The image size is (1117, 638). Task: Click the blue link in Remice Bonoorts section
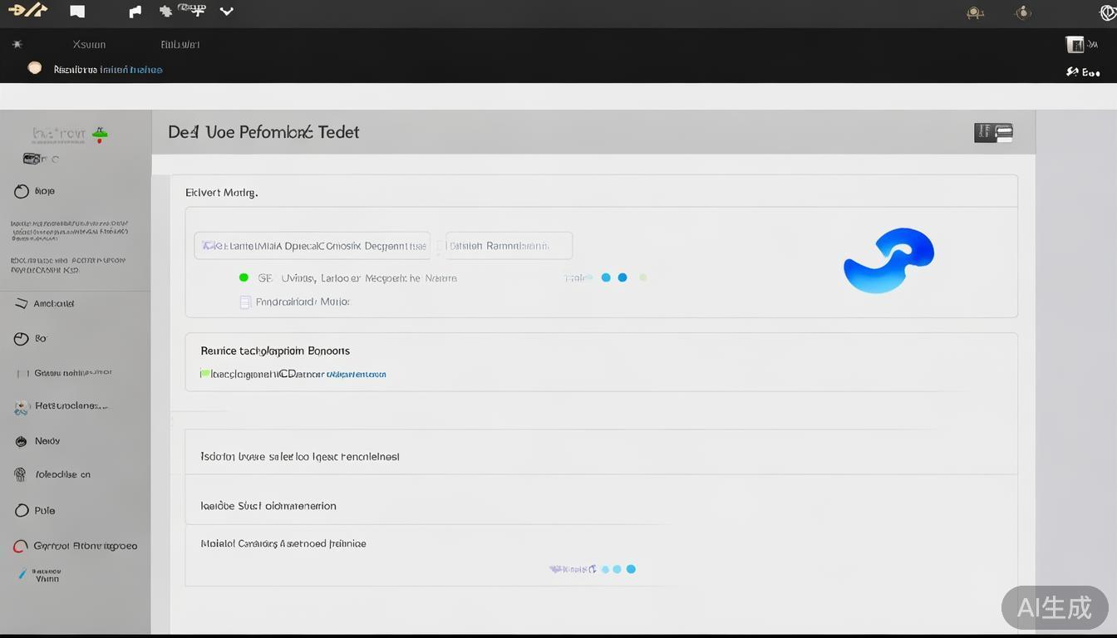coord(356,375)
